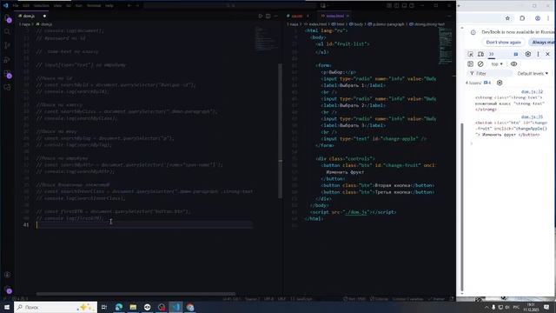The image size is (556, 313).
Task: Click the body breadcrumb in the index.html editor
Action: pyautogui.click(x=356, y=24)
